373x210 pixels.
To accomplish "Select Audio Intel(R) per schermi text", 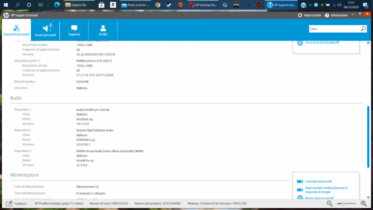I will (93, 110).
